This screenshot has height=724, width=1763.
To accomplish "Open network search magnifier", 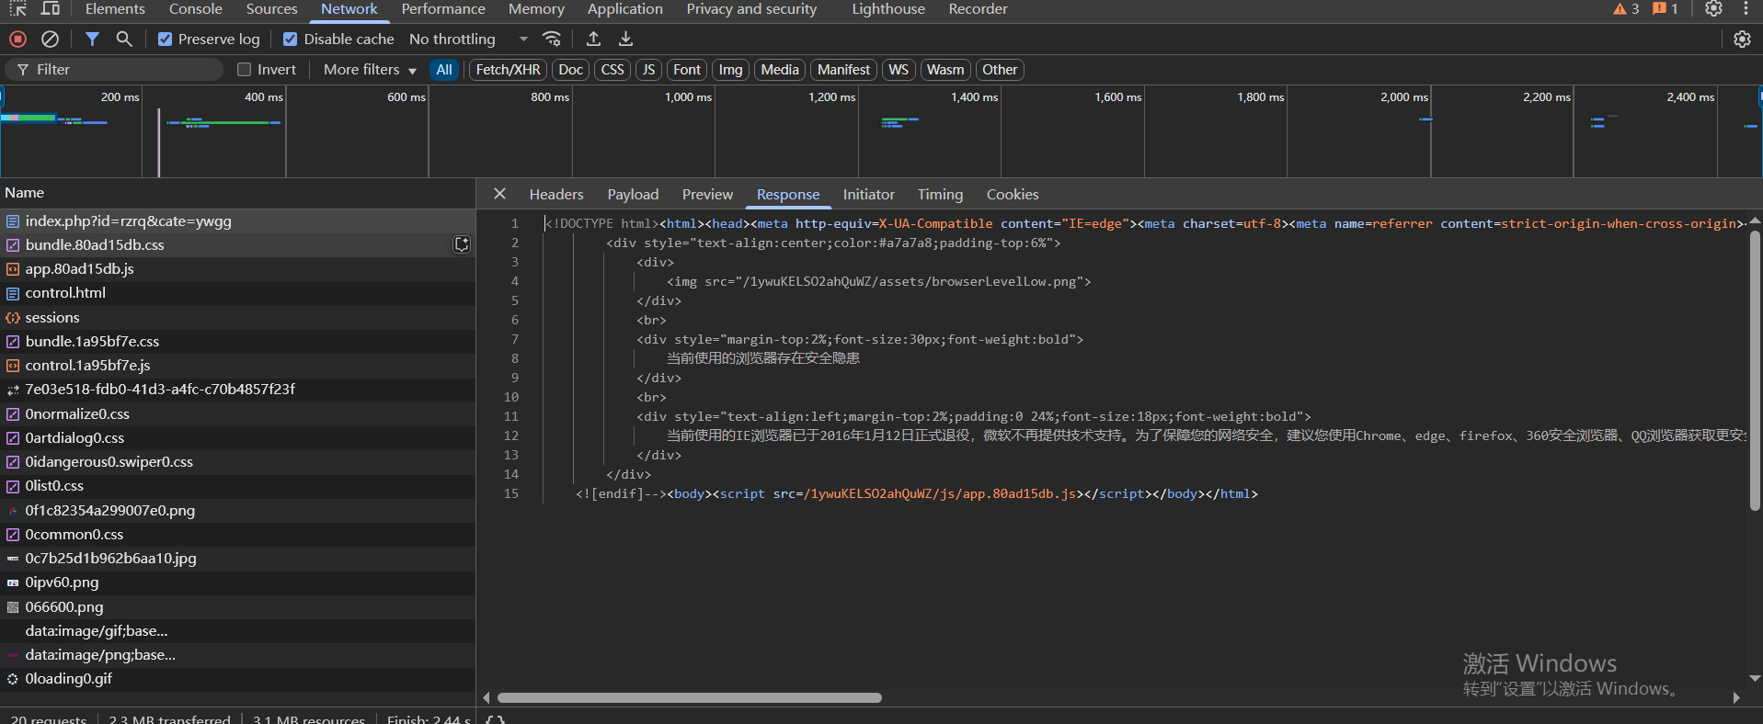I will [x=124, y=39].
